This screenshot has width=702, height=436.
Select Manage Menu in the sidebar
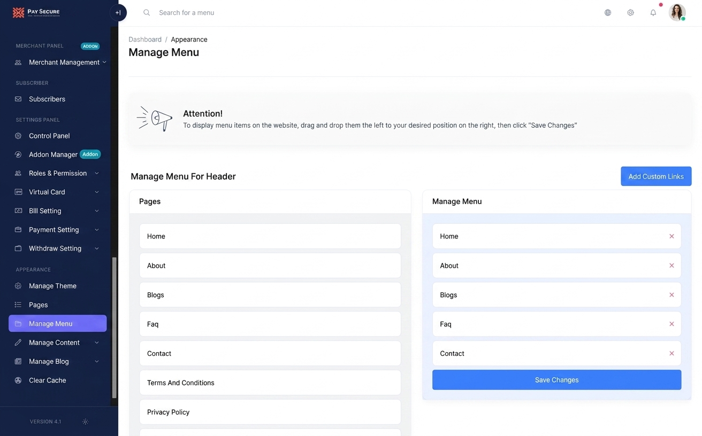tap(58, 323)
